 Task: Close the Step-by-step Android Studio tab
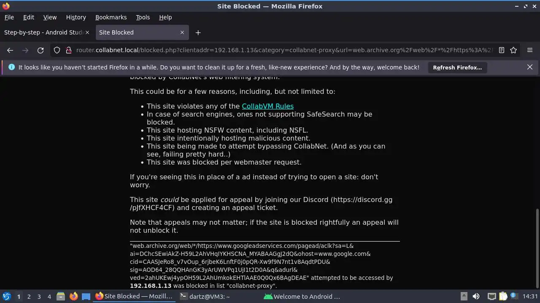pos(87,32)
